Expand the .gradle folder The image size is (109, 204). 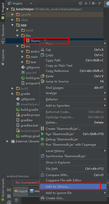12,14
